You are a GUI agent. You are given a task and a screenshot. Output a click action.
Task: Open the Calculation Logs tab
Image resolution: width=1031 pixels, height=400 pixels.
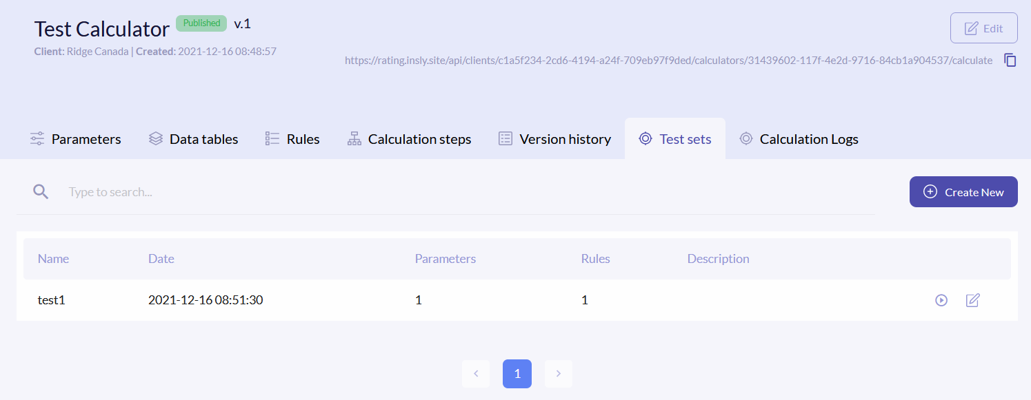[799, 139]
